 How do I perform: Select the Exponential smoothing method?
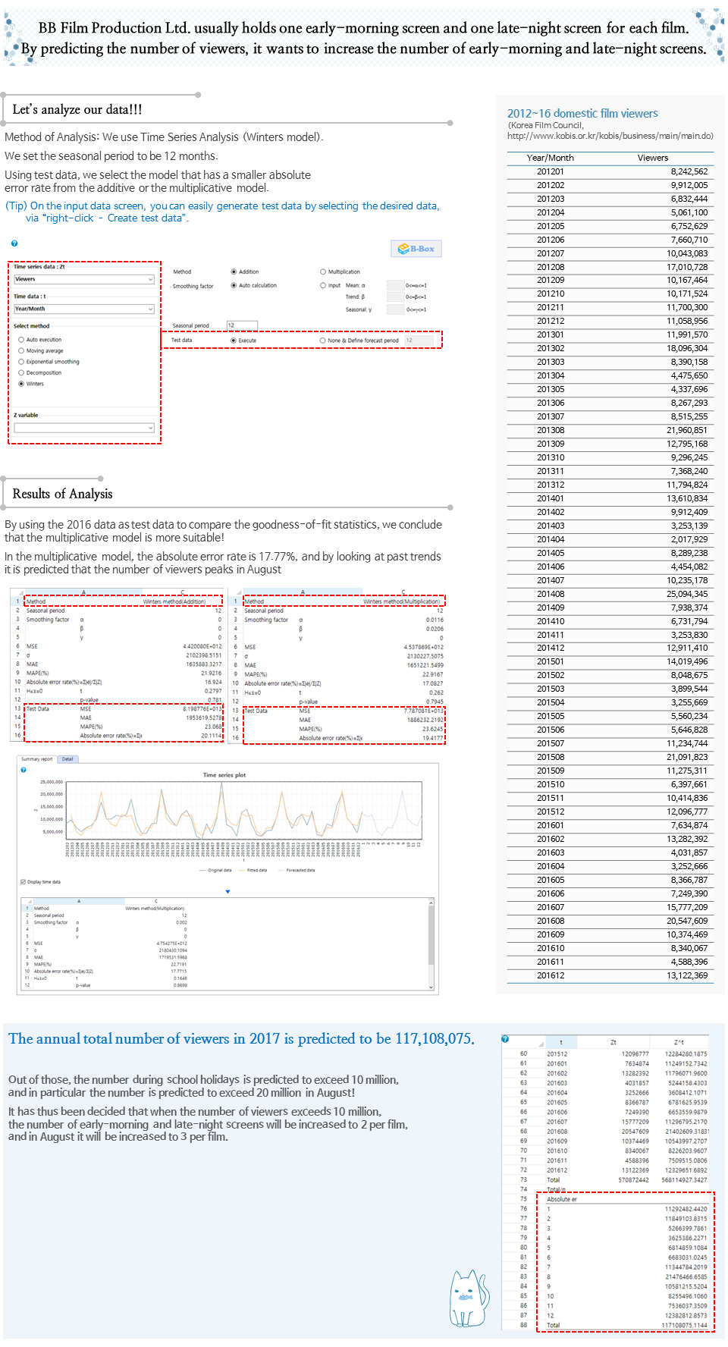pos(21,362)
